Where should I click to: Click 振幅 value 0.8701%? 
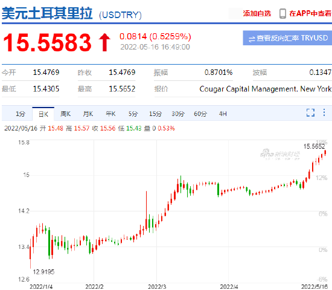point(219,72)
